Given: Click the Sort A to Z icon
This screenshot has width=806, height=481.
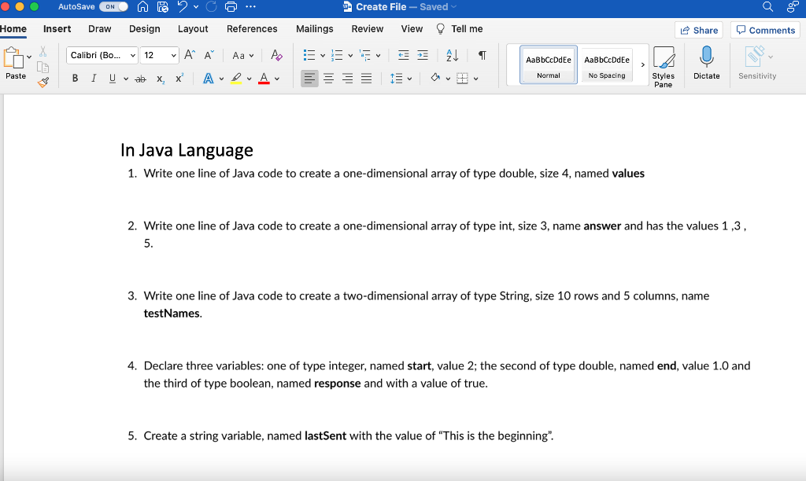Looking at the screenshot, I should pyautogui.click(x=452, y=55).
